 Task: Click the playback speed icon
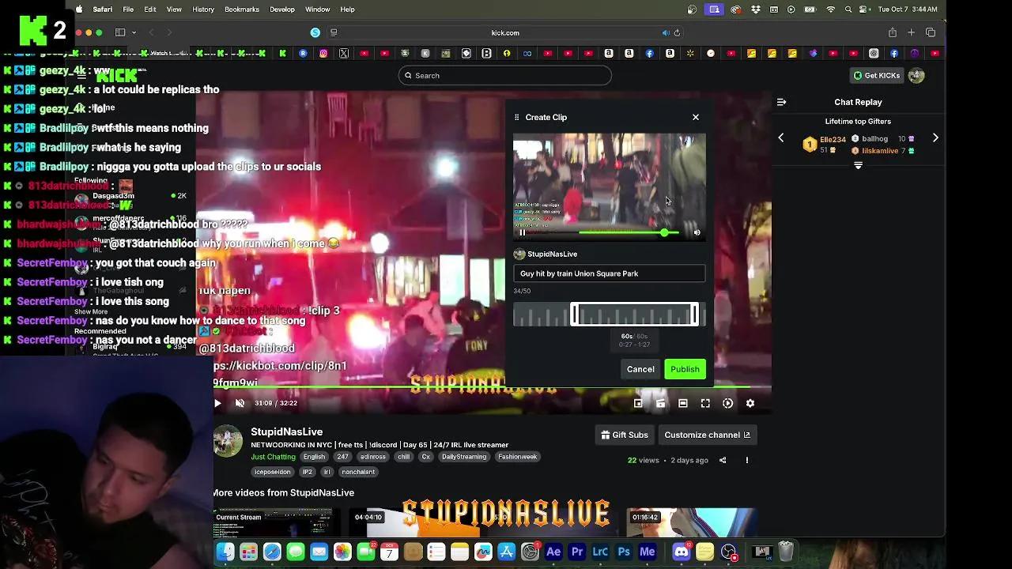tap(728, 403)
